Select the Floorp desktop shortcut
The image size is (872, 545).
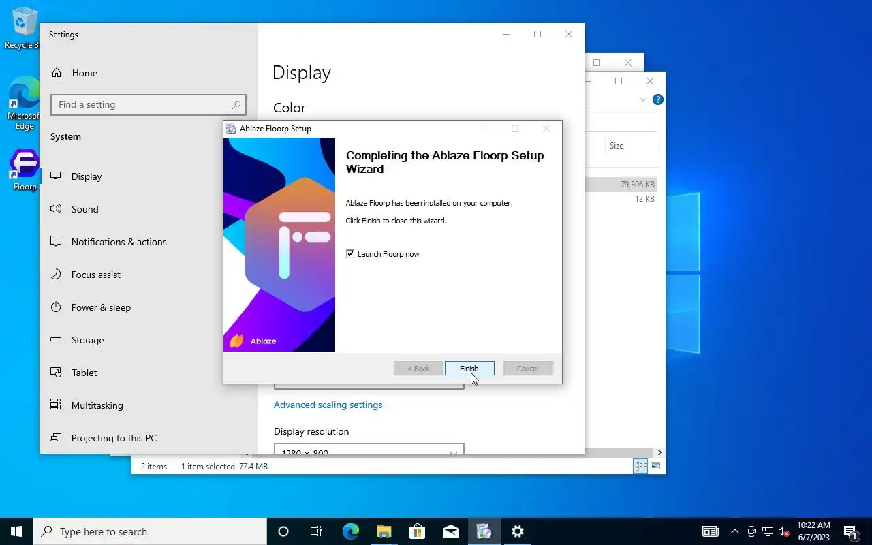[x=24, y=170]
